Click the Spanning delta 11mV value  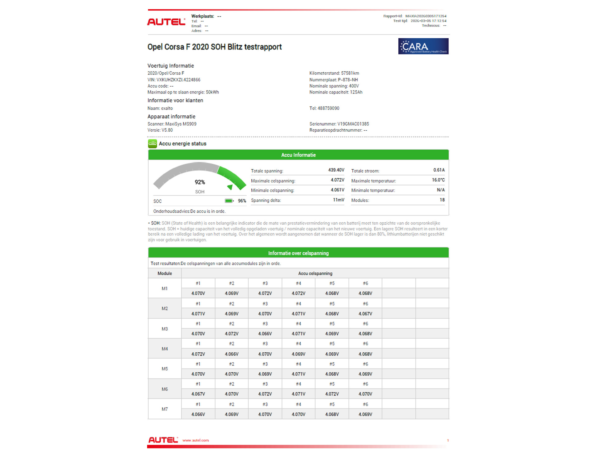[339, 200]
